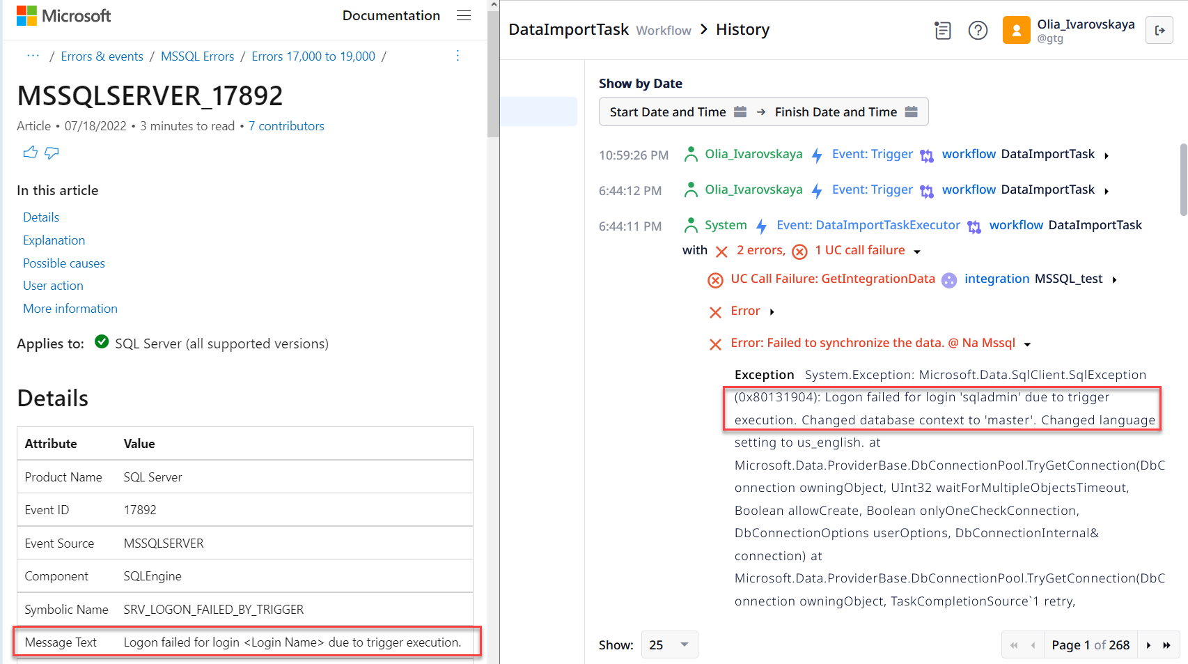Viewport: 1188px width, 664px height.
Task: Give the article a thumbs up
Action: (x=30, y=153)
